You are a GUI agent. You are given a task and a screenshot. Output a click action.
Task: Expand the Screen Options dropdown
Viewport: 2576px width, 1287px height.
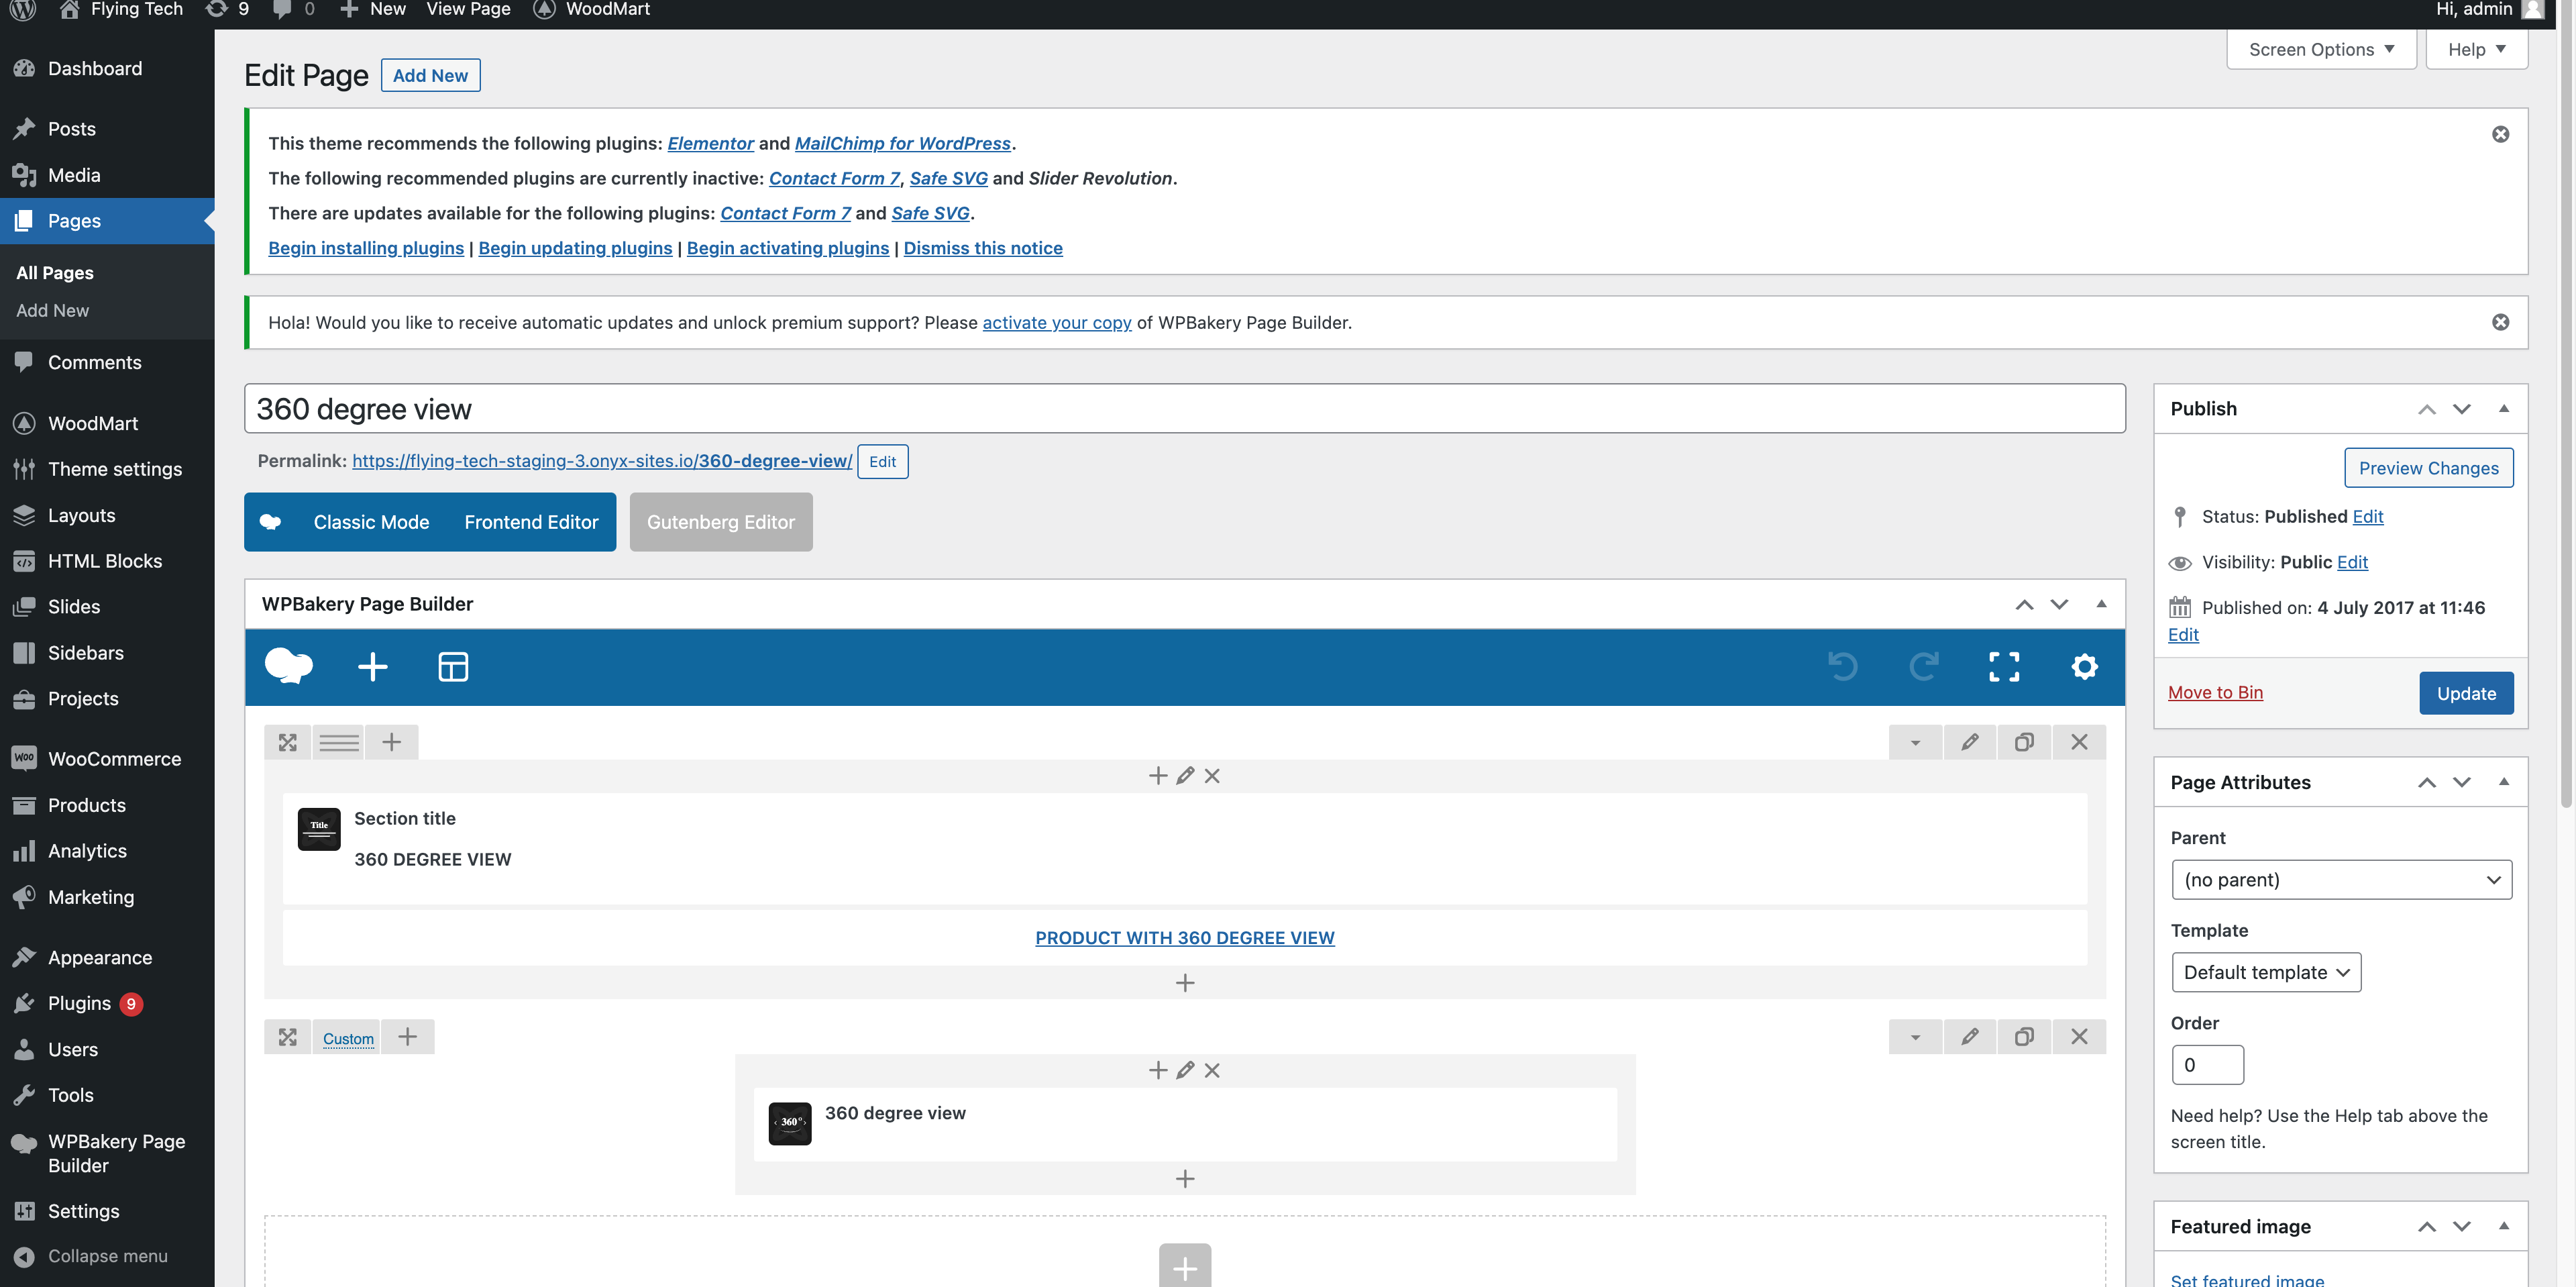pos(2321,49)
